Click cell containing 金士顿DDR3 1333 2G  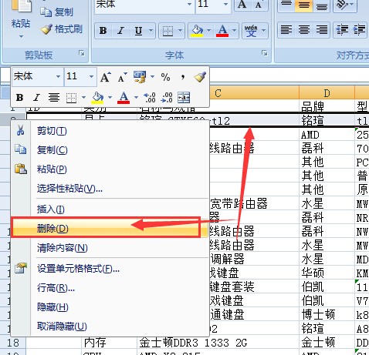[x=218, y=343]
